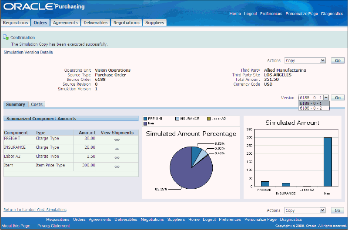Image resolution: width=348 pixels, height=230 pixels.
Task: Click the 85.35% pie label
Action: 161,189
